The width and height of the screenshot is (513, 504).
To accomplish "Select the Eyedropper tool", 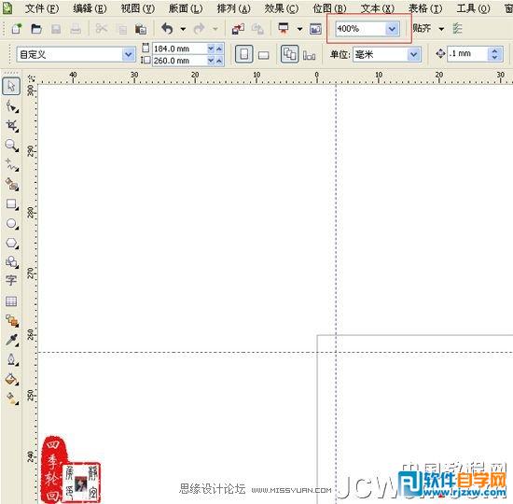I will tap(12, 340).
